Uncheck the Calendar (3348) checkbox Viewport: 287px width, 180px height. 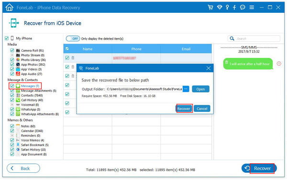[12, 131]
